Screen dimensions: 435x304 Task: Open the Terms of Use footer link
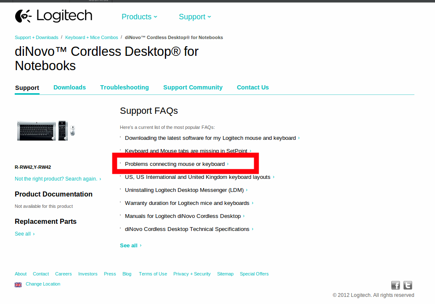tap(153, 274)
